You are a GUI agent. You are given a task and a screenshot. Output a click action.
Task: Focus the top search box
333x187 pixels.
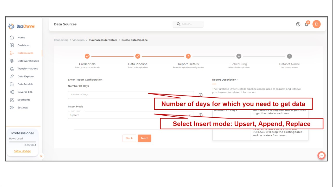tap(188, 24)
